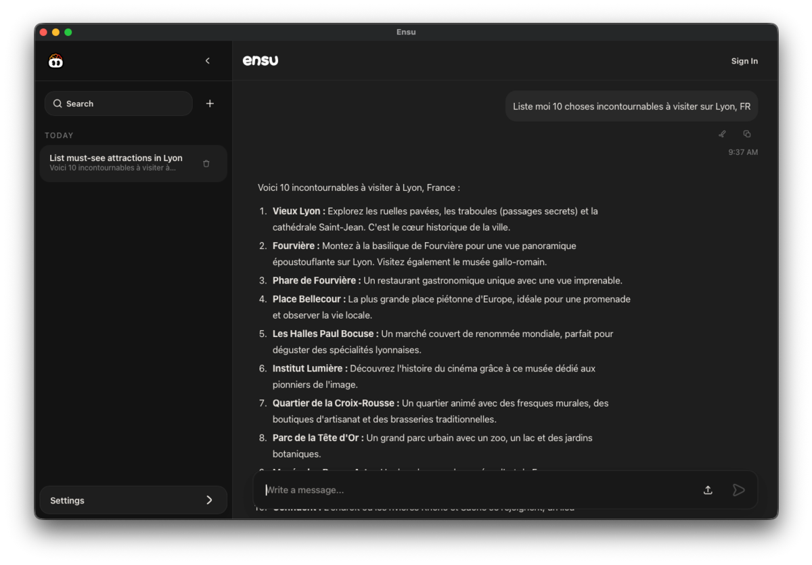Delete the Lyon attractions chat

(x=206, y=163)
